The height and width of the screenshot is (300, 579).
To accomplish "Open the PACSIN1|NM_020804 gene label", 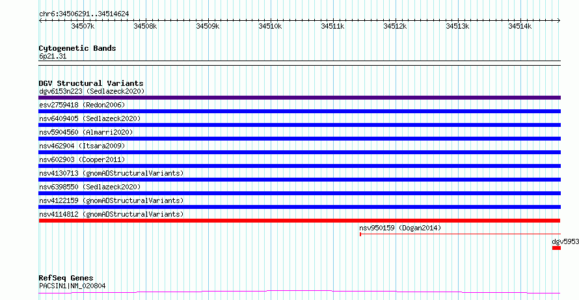I will (x=72, y=286).
